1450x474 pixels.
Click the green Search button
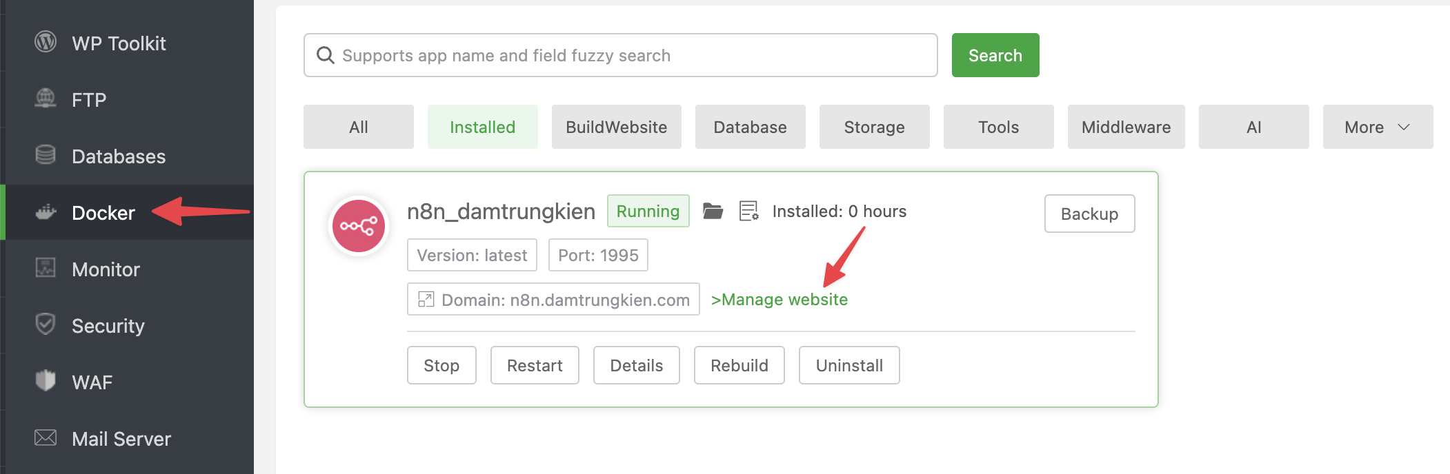[995, 55]
